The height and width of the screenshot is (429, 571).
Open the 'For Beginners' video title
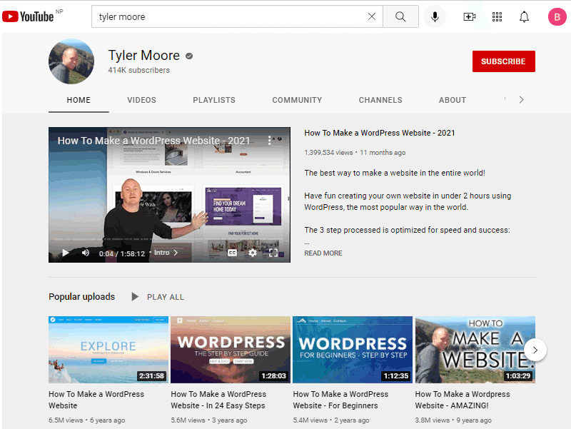(340, 400)
